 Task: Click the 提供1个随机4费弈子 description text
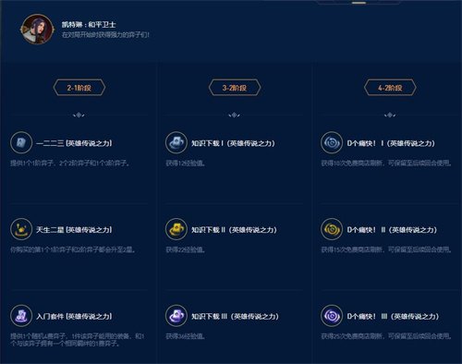point(78,340)
